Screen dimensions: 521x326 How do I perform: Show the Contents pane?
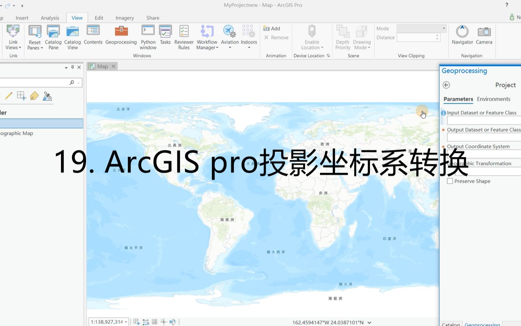coord(93,35)
